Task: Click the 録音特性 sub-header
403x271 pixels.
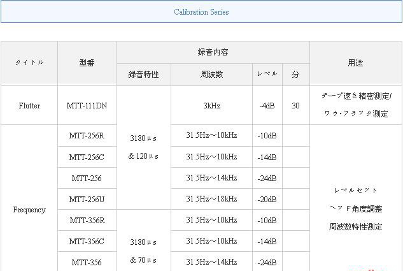Action: (144, 75)
